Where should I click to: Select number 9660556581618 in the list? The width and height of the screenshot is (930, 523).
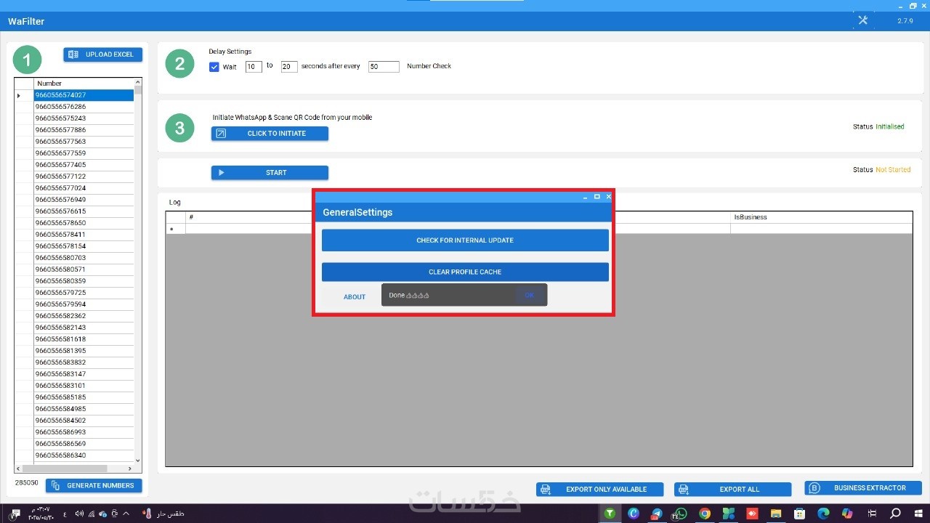[x=84, y=339]
